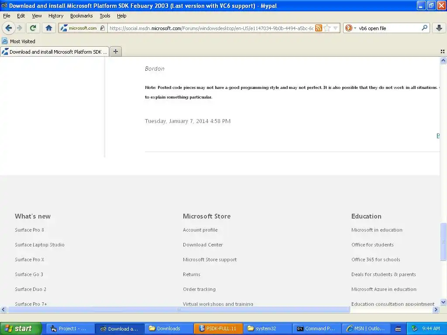
Task: Click the 9:44 AM system clock
Action: 431,329
